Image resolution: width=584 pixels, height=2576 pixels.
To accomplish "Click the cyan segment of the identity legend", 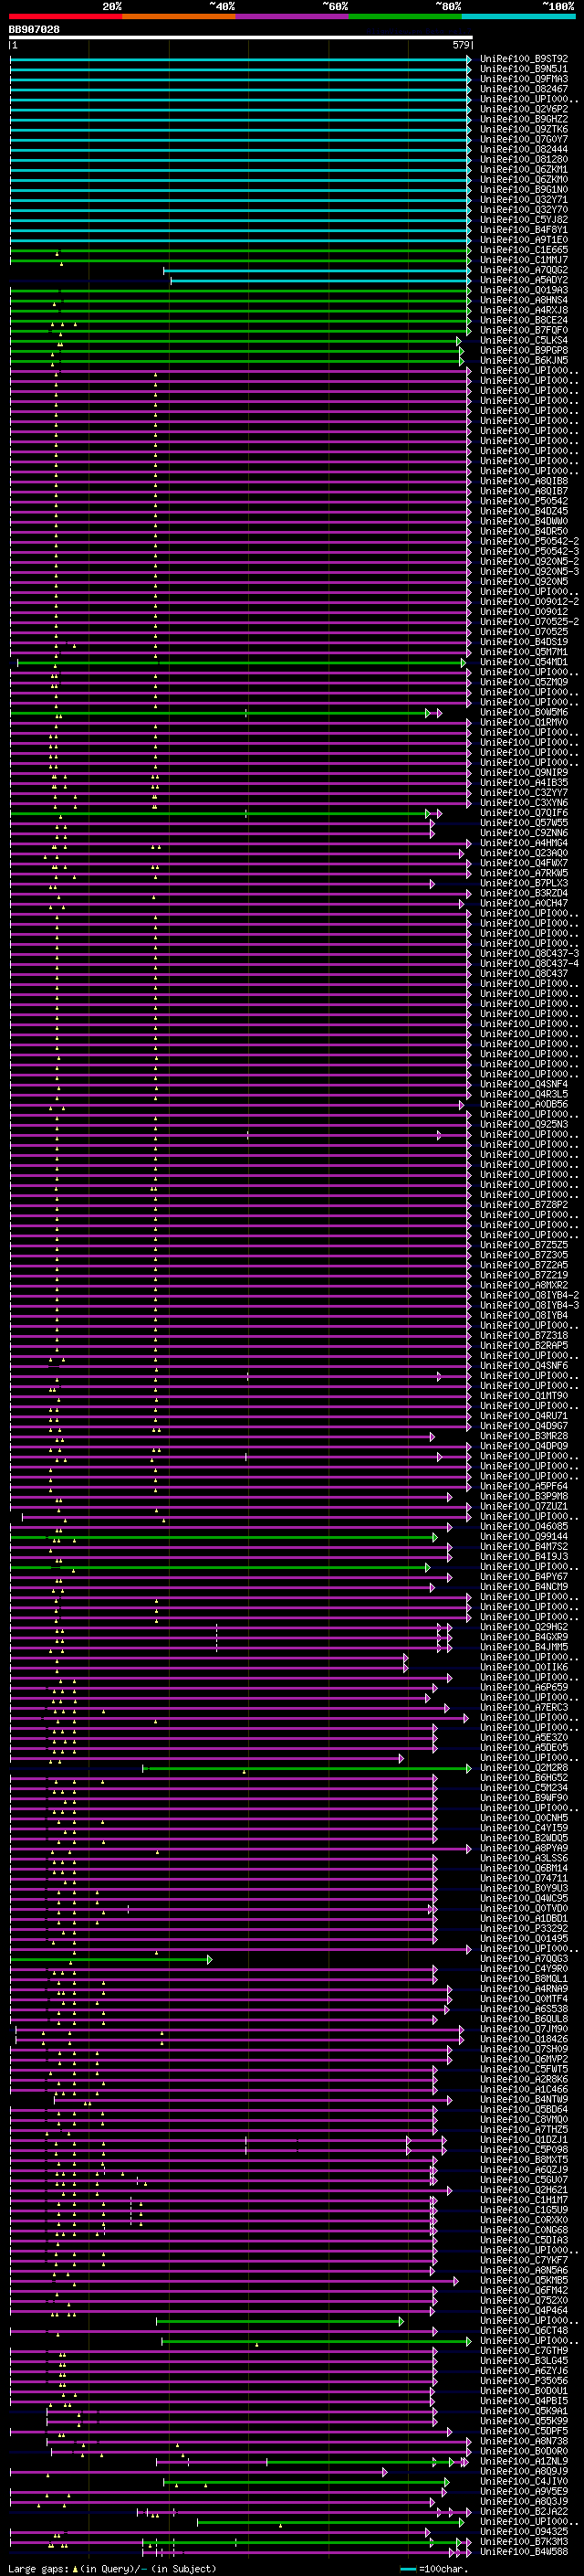I will [518, 16].
